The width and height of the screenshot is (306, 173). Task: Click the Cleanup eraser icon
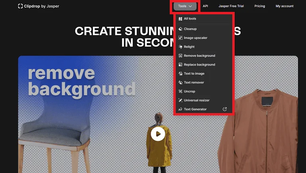[180, 29]
